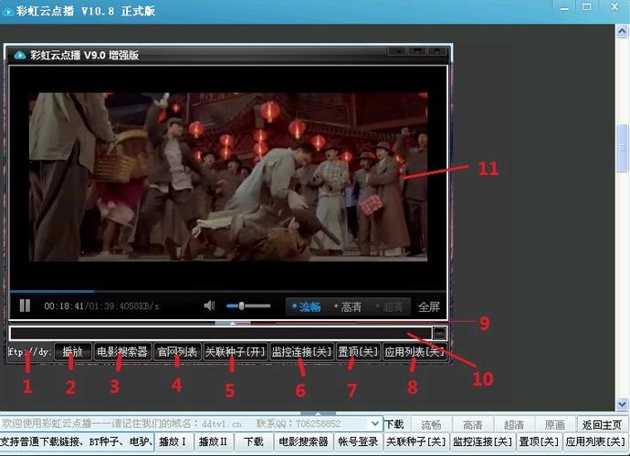The width and height of the screenshot is (630, 456).
Task: Click the small icon right of URL field
Action: [439, 334]
